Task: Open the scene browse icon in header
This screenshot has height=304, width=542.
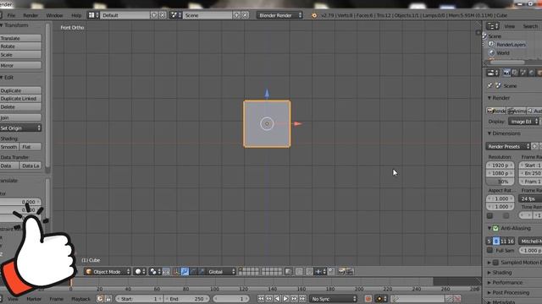Action: tap(175, 15)
